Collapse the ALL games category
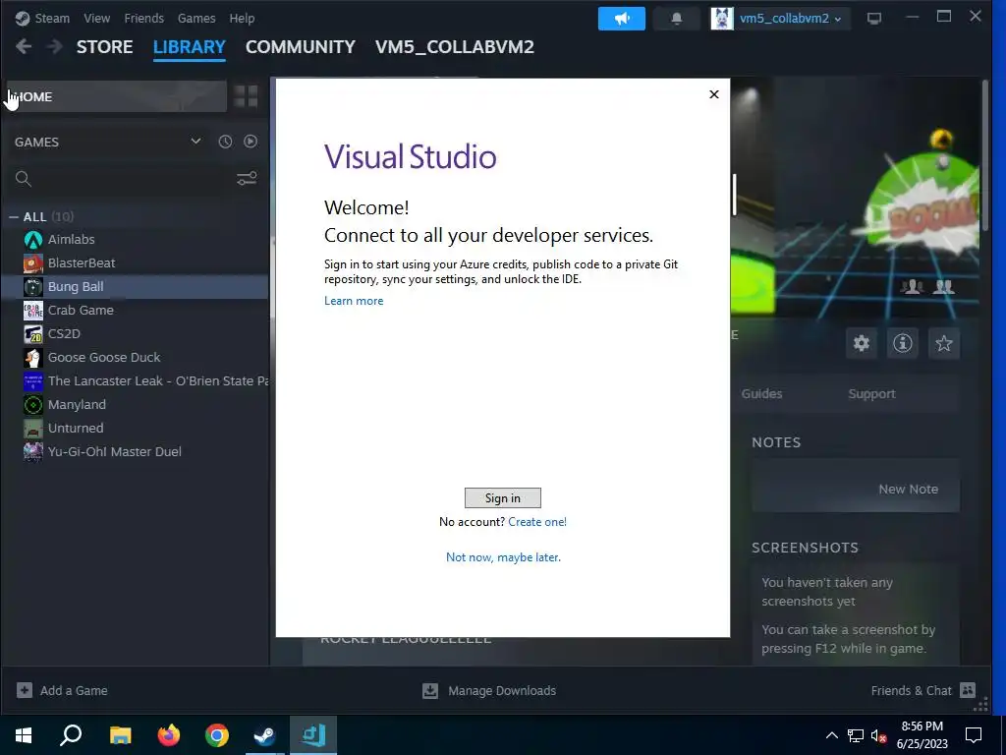Viewport: 1006px width, 755px height. [x=14, y=217]
